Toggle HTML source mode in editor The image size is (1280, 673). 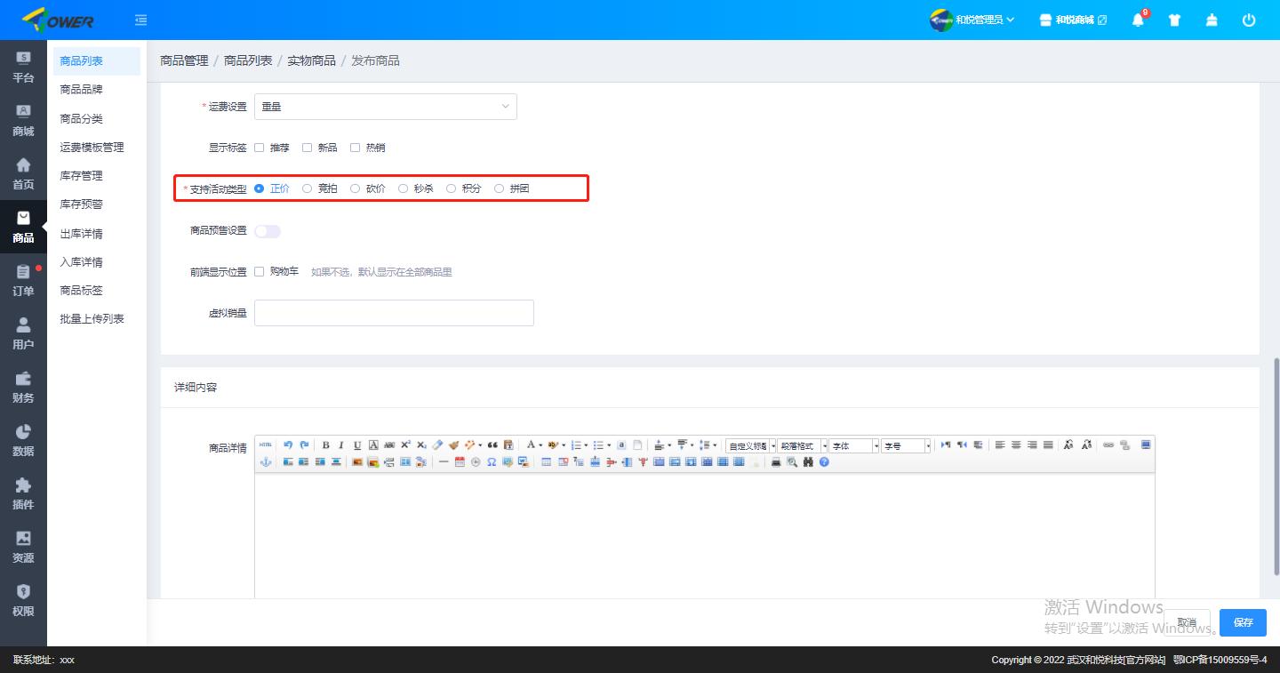pos(266,445)
